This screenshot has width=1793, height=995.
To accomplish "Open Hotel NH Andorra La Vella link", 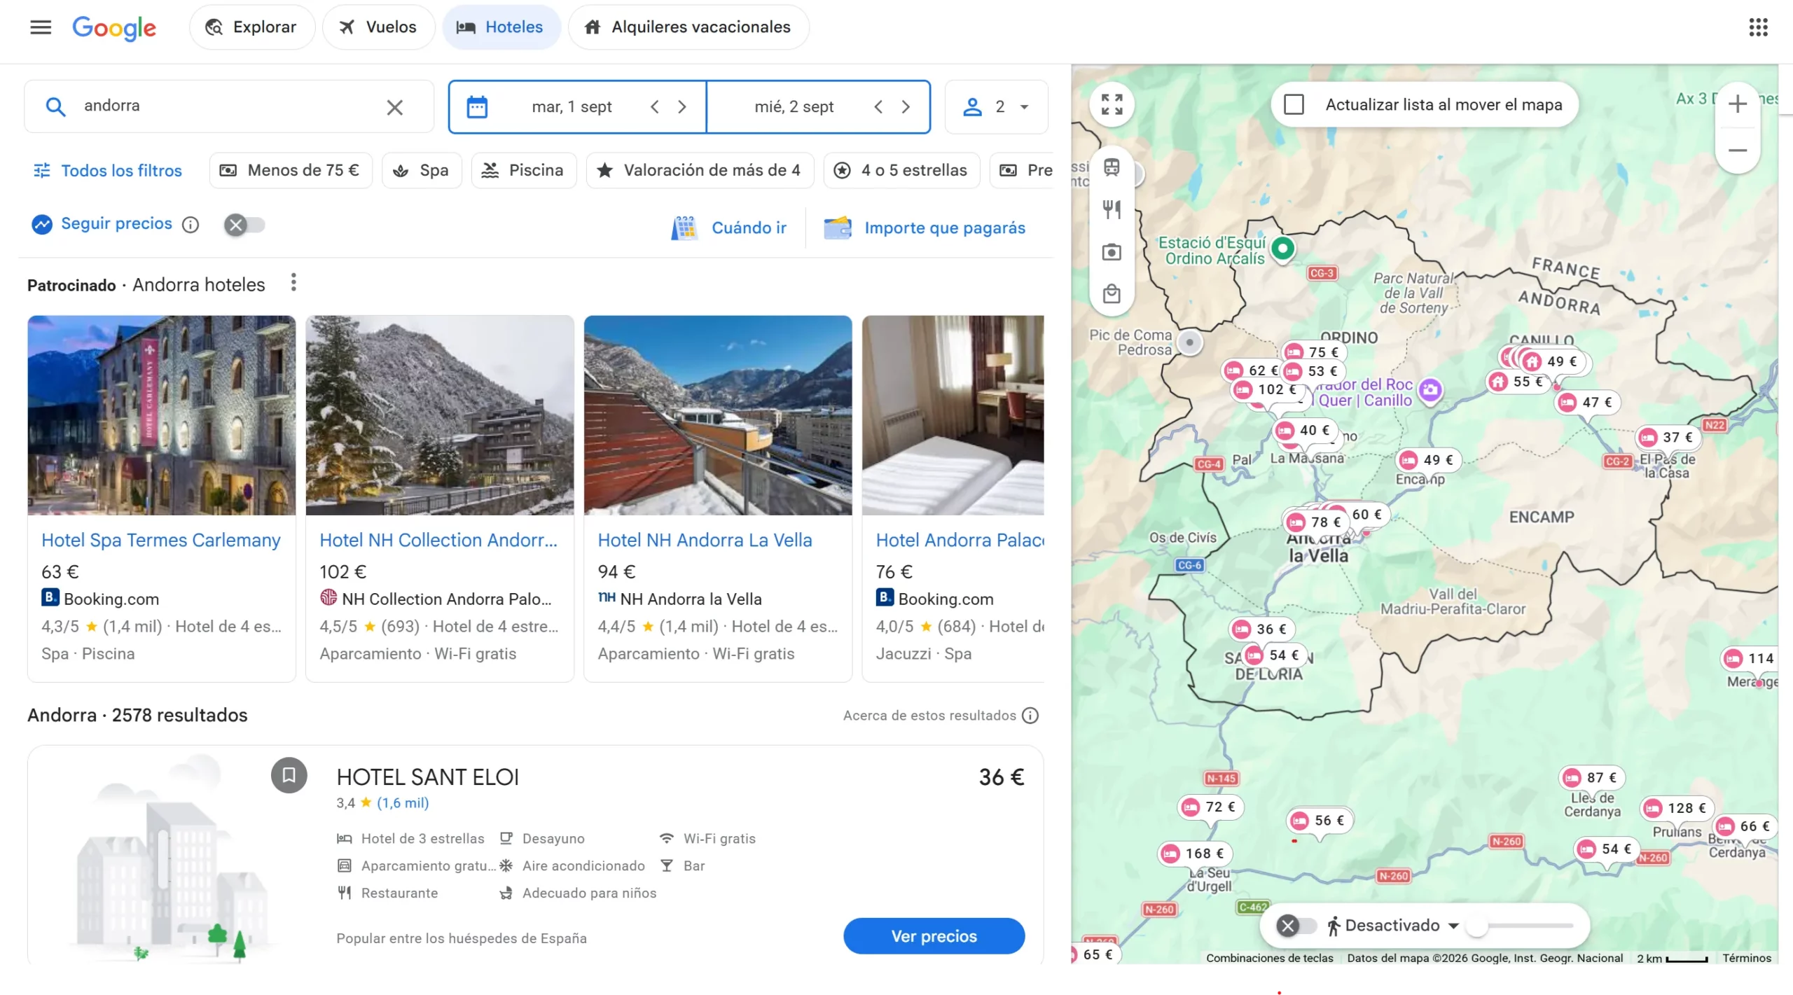I will click(x=705, y=541).
